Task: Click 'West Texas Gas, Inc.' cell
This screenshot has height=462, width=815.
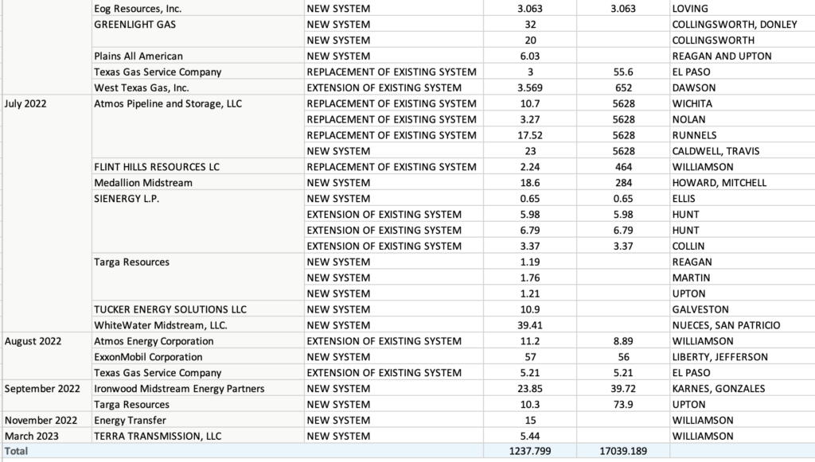Action: 198,87
